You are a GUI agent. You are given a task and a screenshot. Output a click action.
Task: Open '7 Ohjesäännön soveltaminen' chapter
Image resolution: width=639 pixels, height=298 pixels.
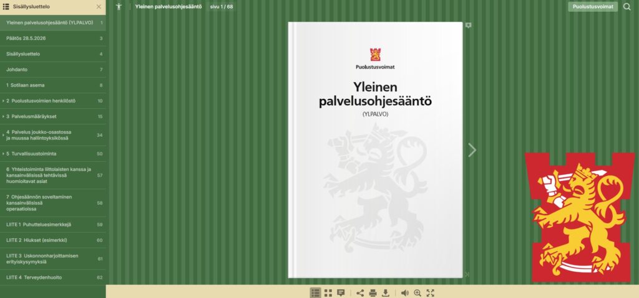[x=53, y=203]
